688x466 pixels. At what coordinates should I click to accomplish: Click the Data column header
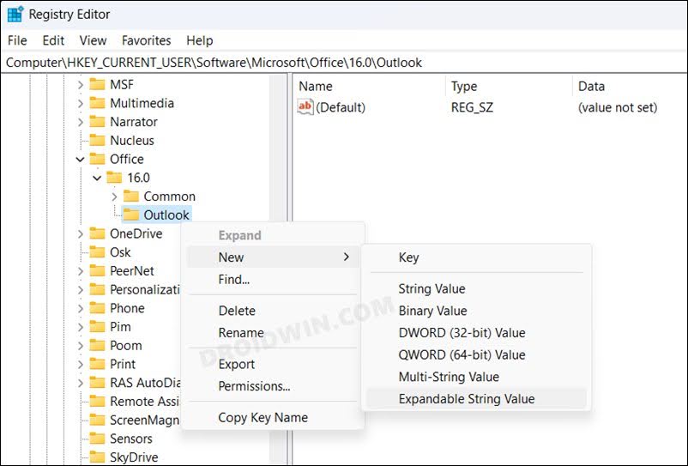pyautogui.click(x=630, y=86)
